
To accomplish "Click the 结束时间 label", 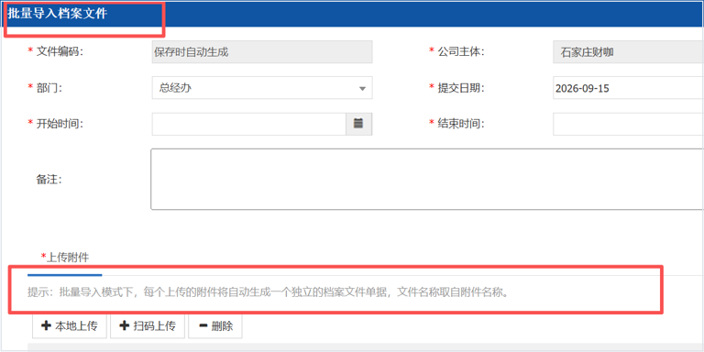I will 462,124.
